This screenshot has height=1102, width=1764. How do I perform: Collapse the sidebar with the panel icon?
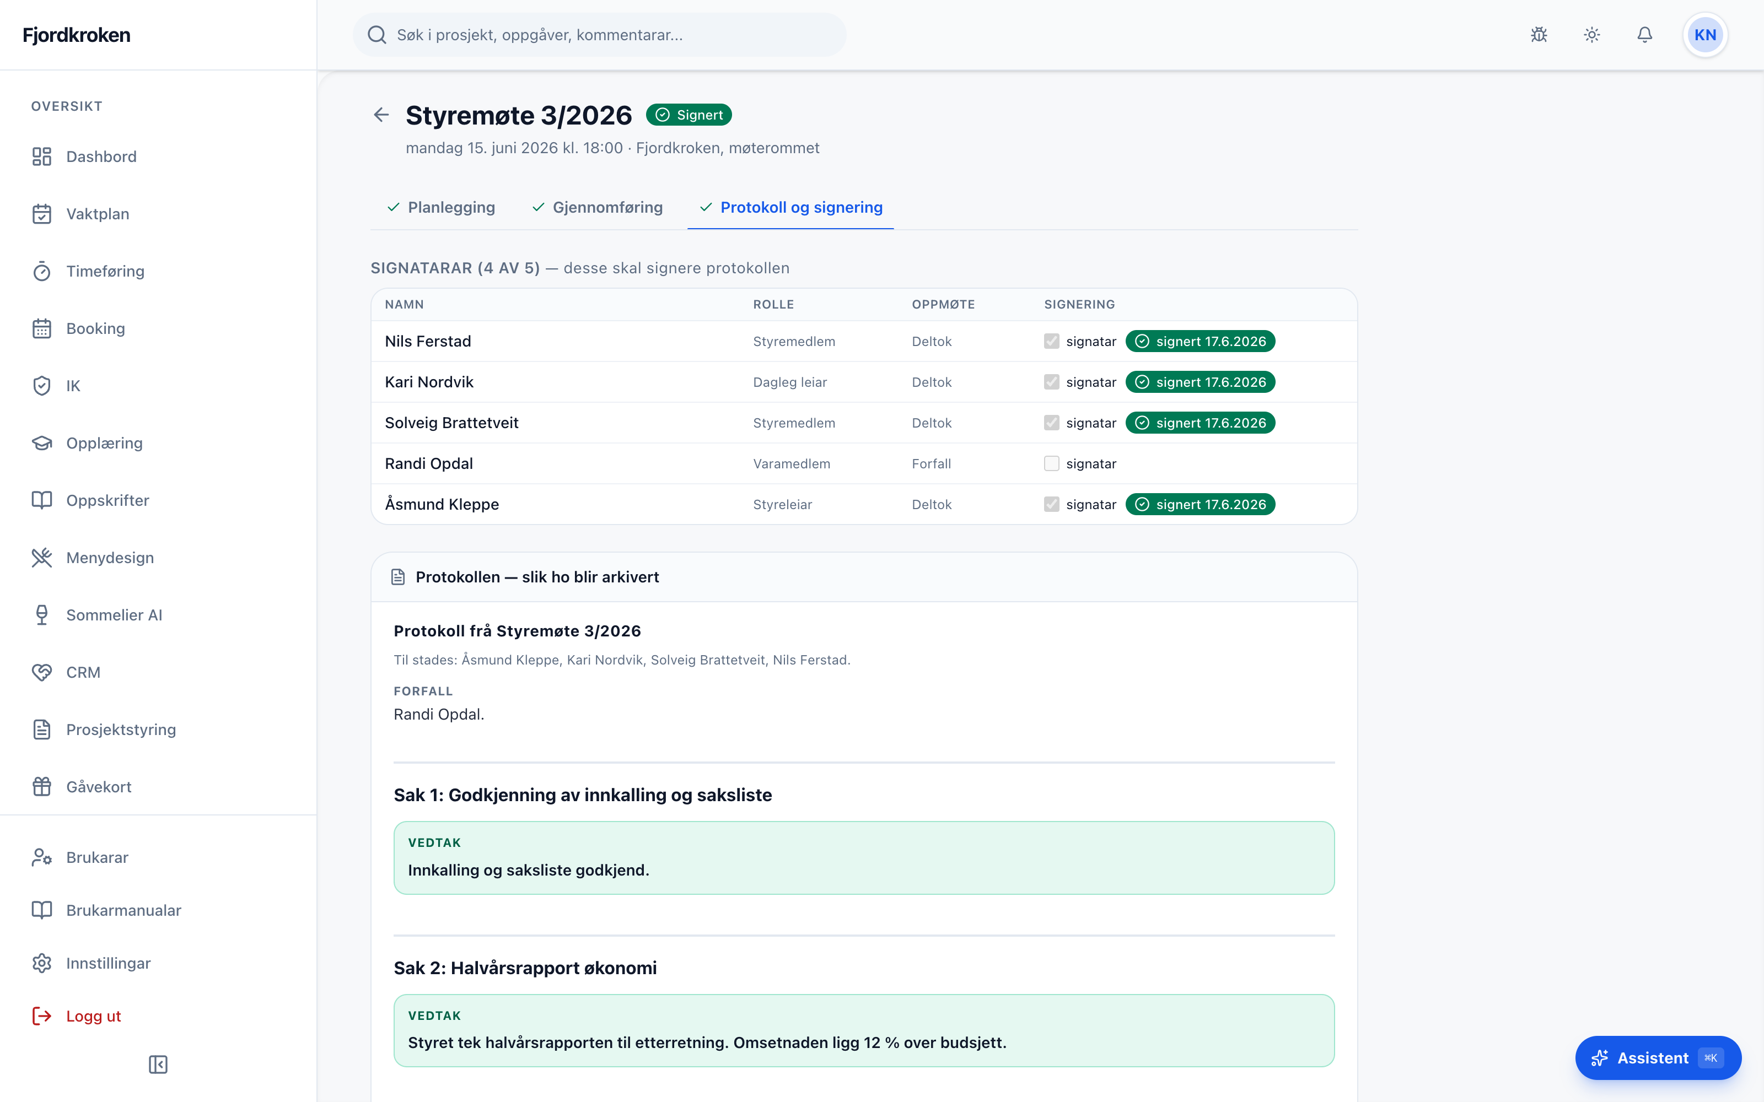(158, 1064)
